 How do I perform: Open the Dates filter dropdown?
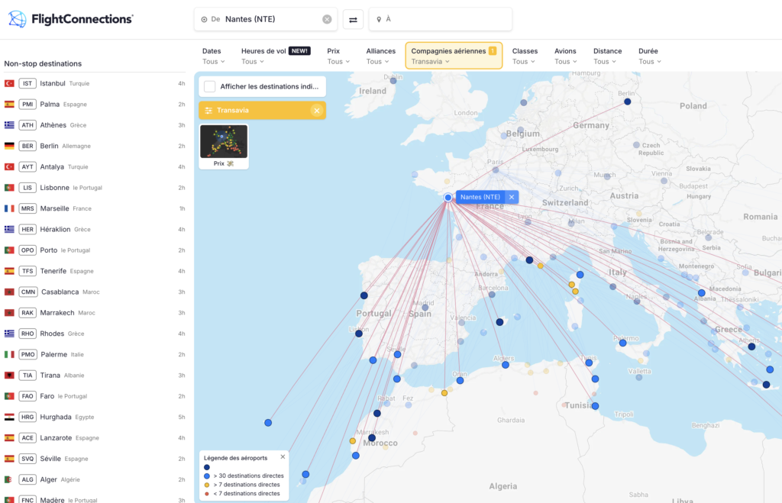pos(214,56)
